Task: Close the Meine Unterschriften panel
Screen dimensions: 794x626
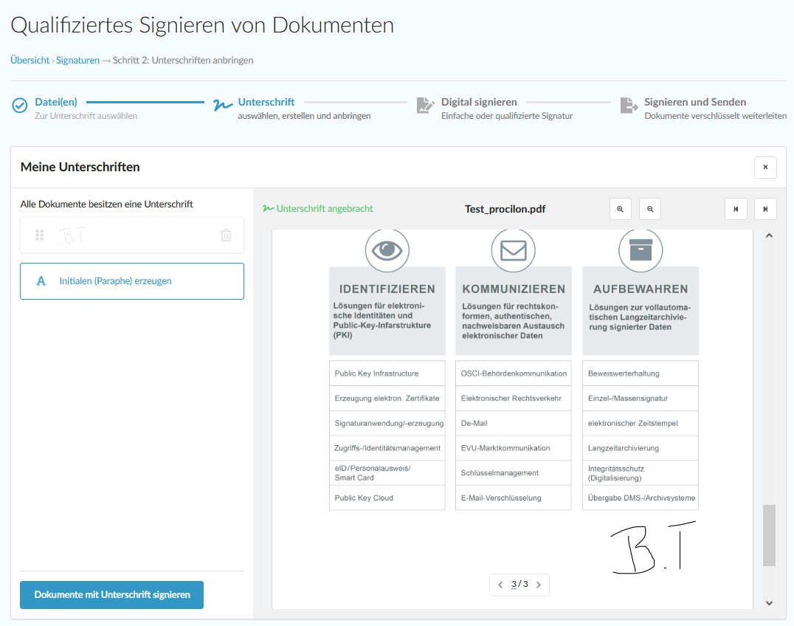Action: [x=765, y=168]
